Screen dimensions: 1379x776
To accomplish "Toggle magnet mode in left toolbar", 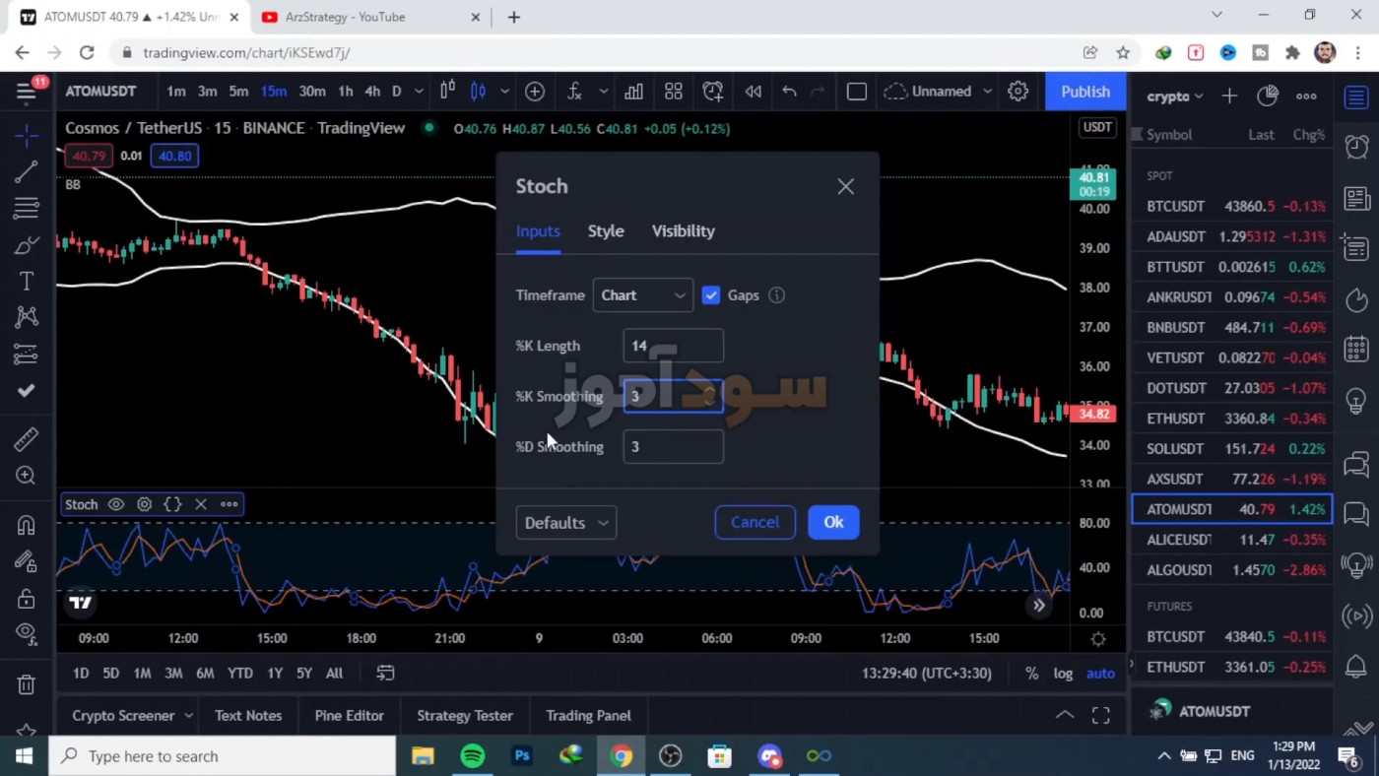I will point(27,525).
